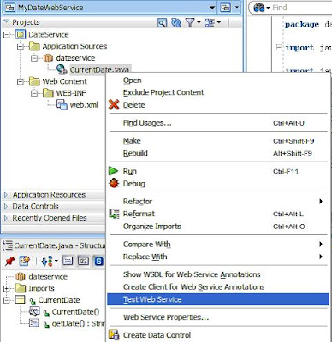
Task: Click the new view icon in Structure panel
Action: [x=25, y=261]
